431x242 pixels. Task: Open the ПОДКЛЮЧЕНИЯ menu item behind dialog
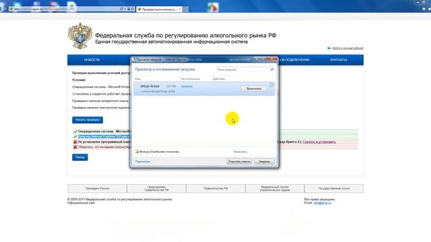click(x=294, y=60)
